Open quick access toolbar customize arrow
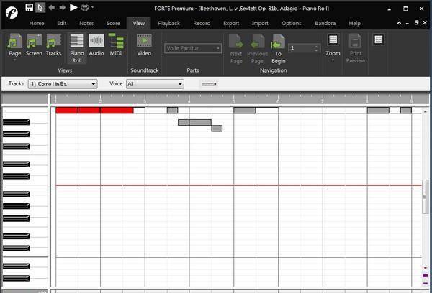The height and width of the screenshot is (293, 432). pyautogui.click(x=93, y=7)
